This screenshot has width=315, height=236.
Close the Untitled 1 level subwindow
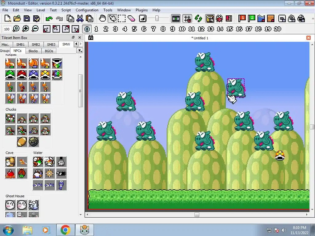(x=308, y=38)
